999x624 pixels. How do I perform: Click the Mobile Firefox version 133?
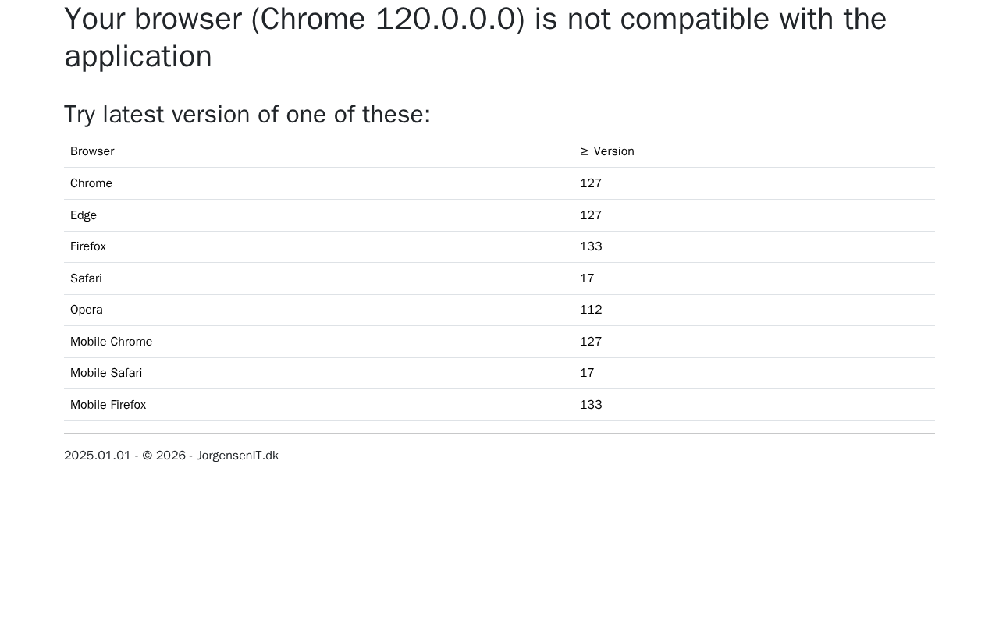(591, 405)
